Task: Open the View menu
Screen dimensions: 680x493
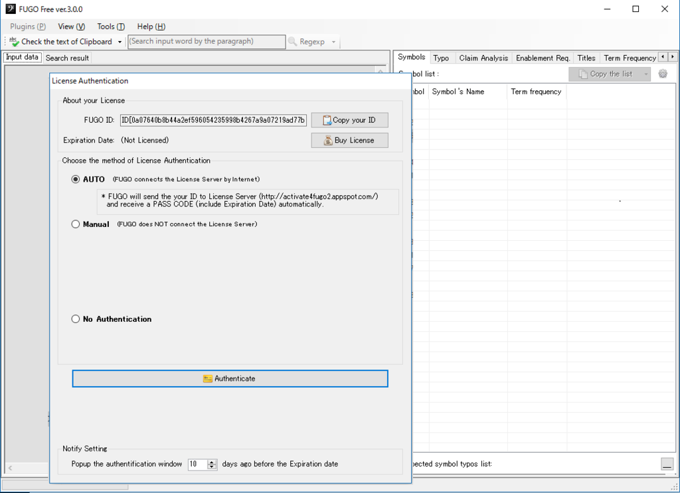Action: pyautogui.click(x=72, y=27)
